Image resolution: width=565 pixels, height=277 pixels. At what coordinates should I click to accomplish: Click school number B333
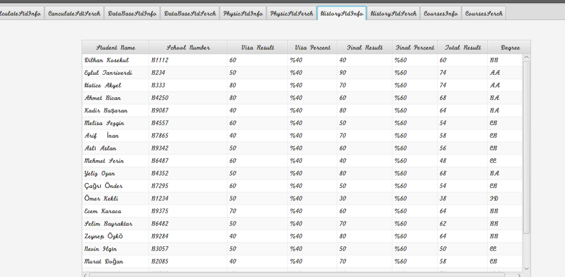tap(158, 85)
